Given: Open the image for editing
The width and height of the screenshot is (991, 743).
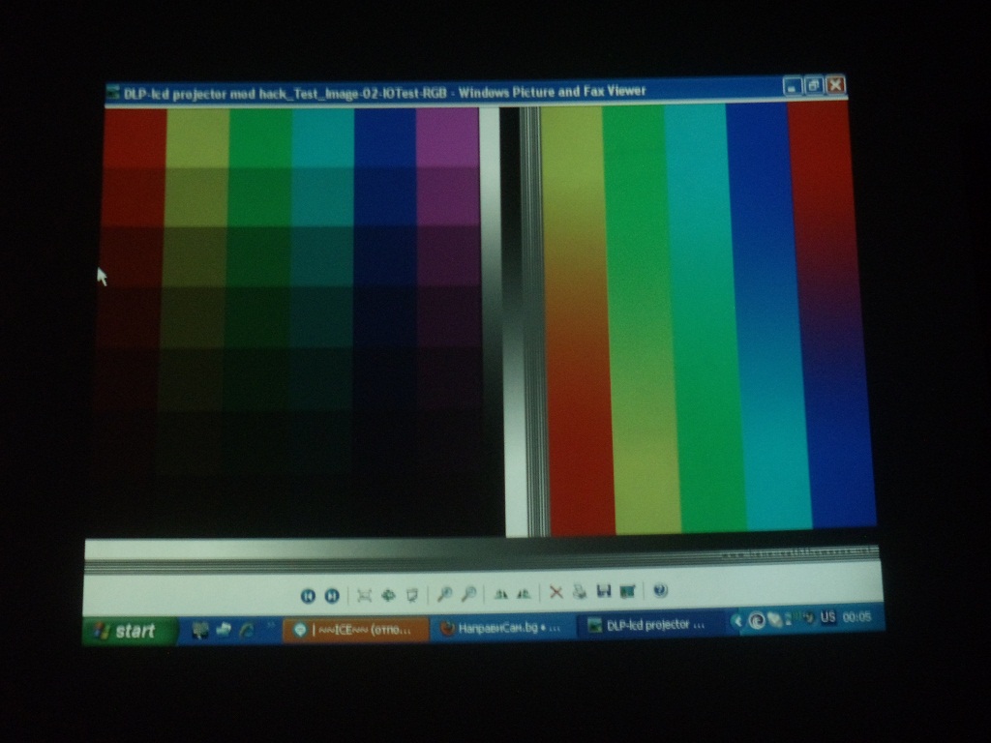Looking at the screenshot, I should [x=627, y=591].
